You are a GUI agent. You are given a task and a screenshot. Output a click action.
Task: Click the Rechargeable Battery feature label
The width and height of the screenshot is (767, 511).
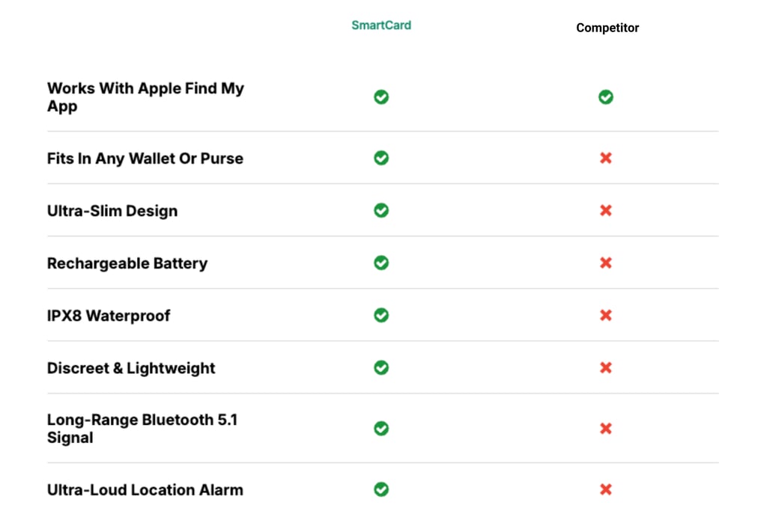click(127, 263)
